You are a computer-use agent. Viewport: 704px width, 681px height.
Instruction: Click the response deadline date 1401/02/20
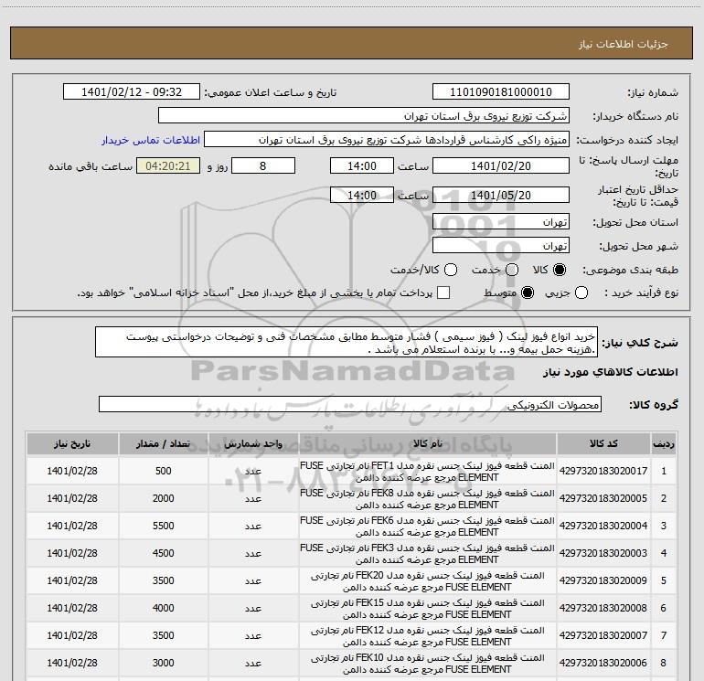[x=501, y=165]
